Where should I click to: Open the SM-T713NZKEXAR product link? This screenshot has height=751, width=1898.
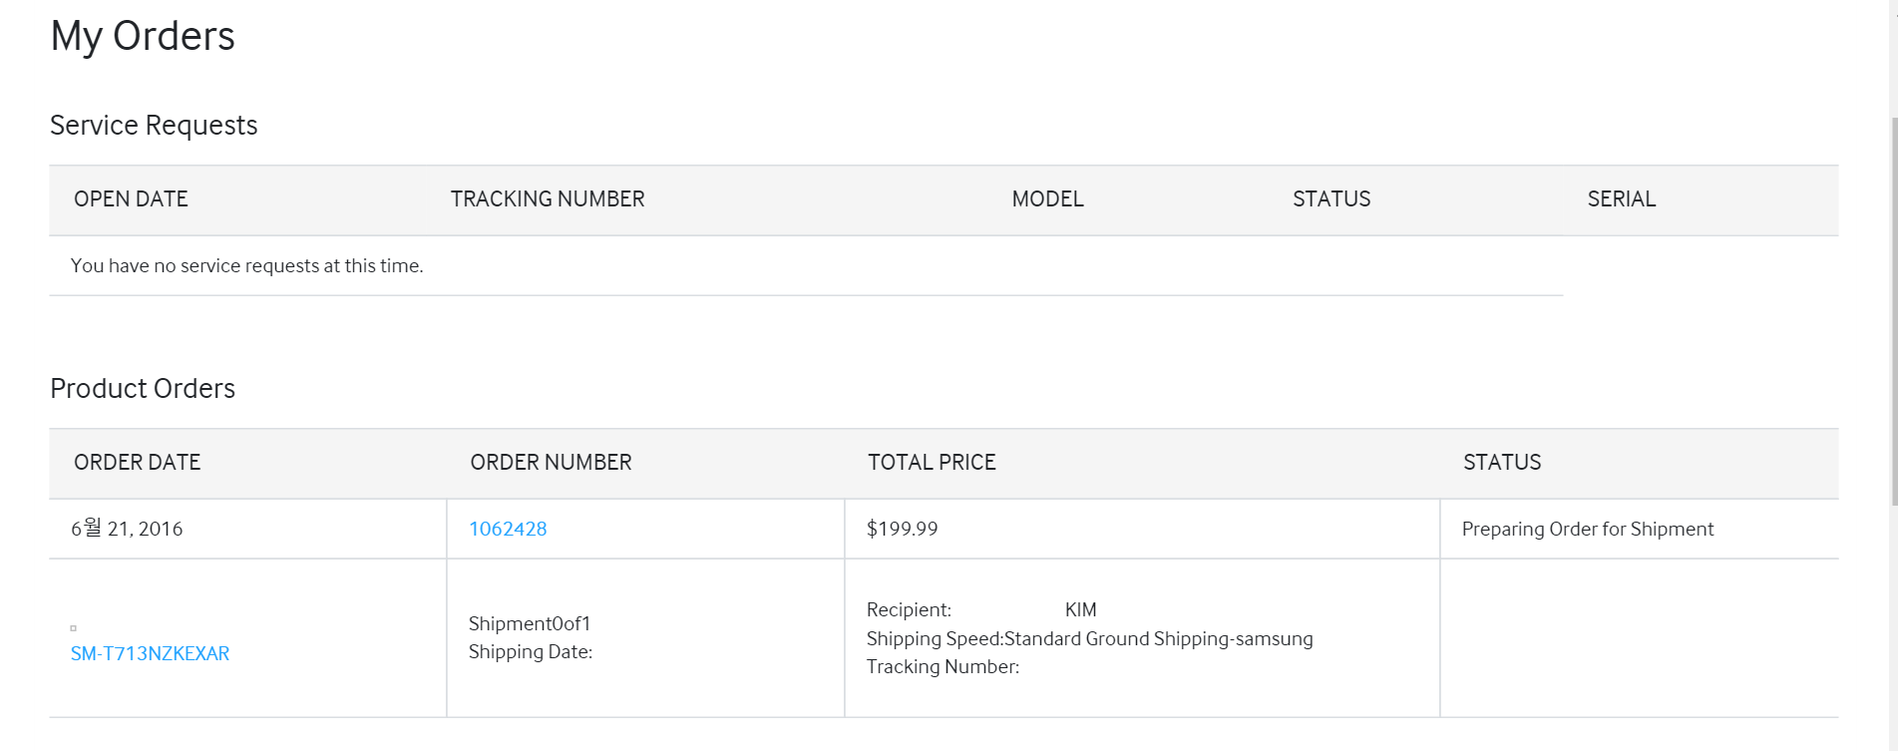pos(150,653)
